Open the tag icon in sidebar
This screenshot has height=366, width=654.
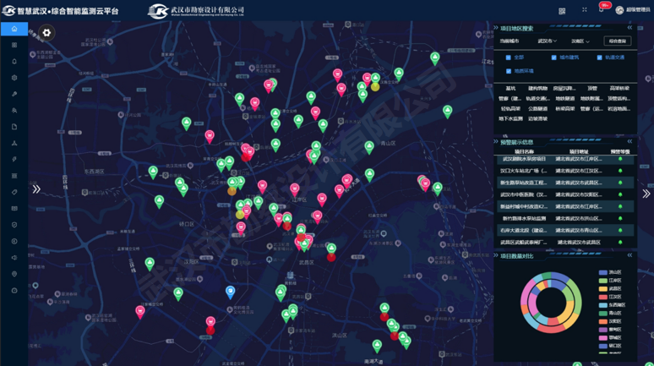(14, 192)
